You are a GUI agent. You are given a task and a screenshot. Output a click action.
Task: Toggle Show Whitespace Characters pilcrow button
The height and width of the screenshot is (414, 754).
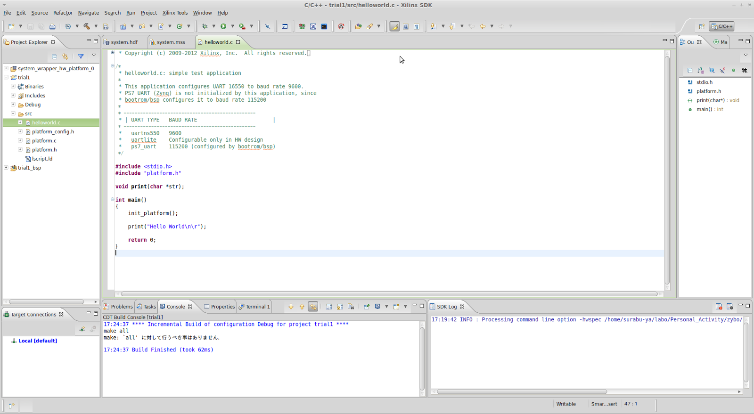pos(417,26)
